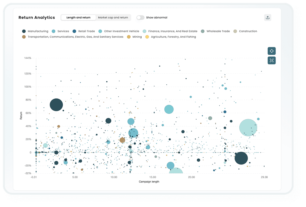The width and height of the screenshot is (306, 207).
Task: Switch to Length and return tab
Action: tap(78, 18)
